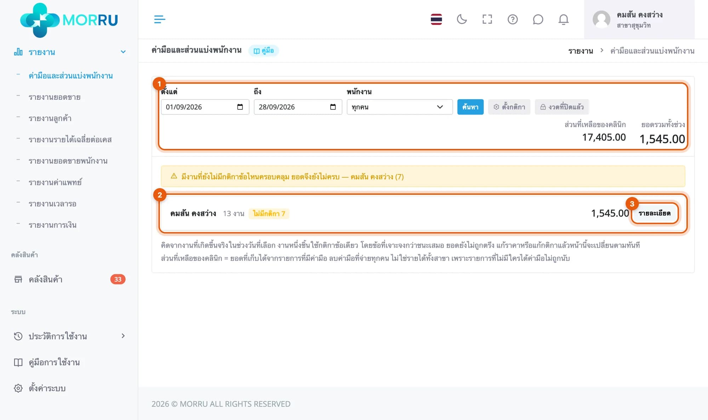
Task: Collapse the รายงาน sidebar section
Action: [69, 52]
